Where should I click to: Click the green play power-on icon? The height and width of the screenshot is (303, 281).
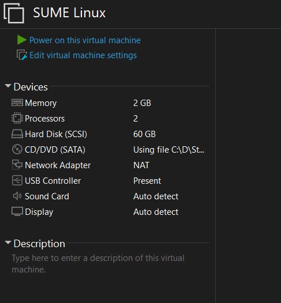coord(22,40)
